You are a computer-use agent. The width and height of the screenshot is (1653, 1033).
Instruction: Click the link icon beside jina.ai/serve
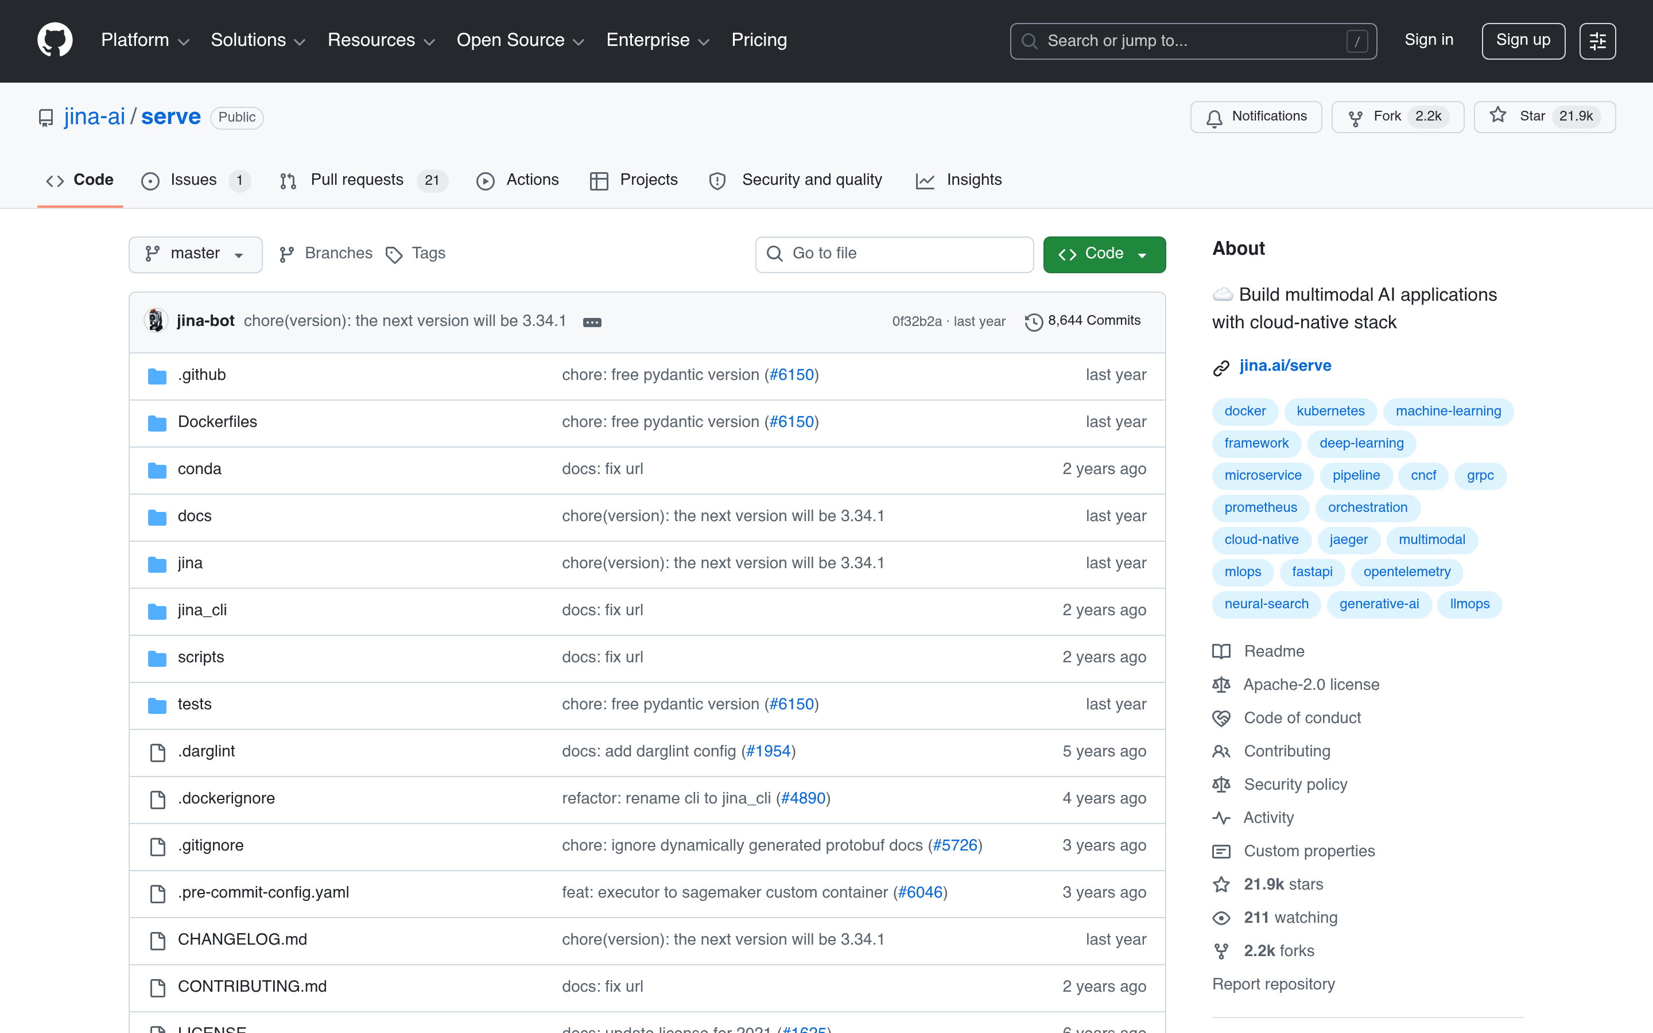tap(1221, 367)
